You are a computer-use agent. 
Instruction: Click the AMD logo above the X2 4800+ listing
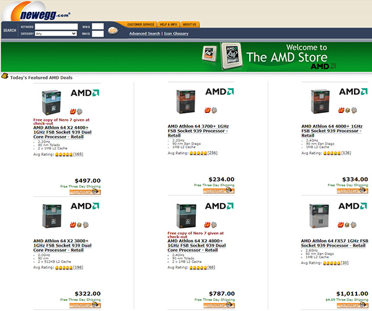tap(219, 206)
